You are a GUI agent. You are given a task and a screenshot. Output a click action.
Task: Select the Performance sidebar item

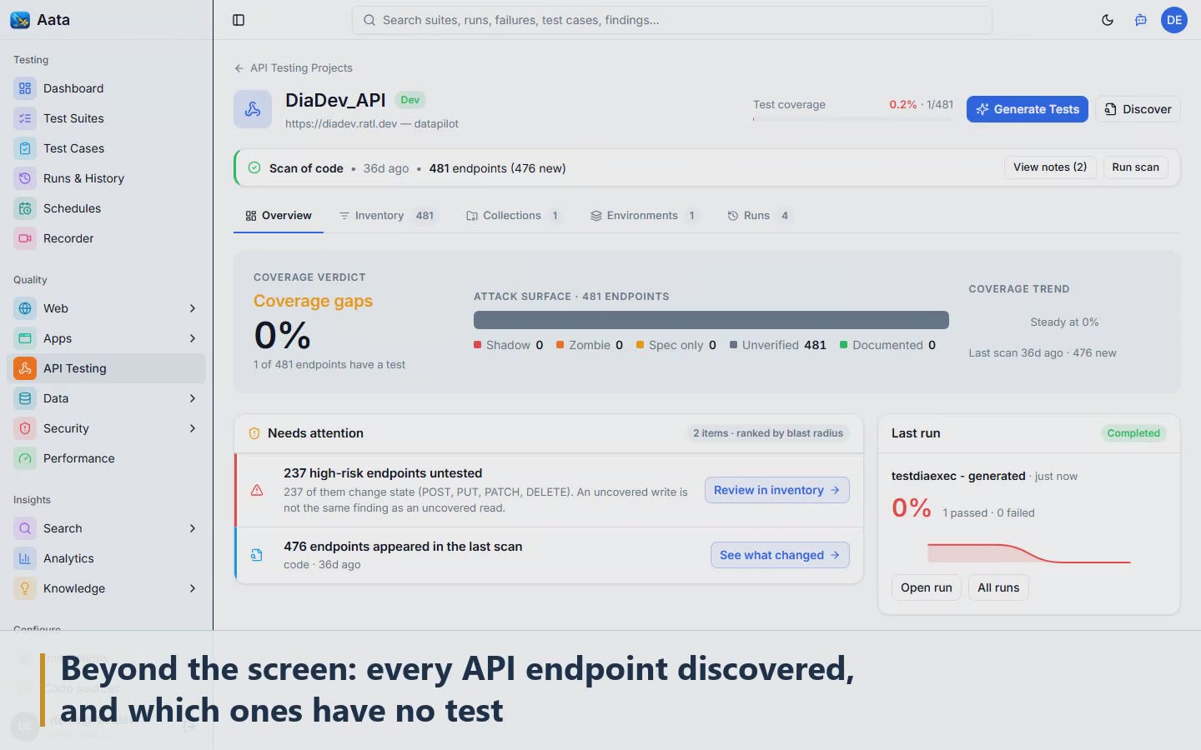coord(106,458)
